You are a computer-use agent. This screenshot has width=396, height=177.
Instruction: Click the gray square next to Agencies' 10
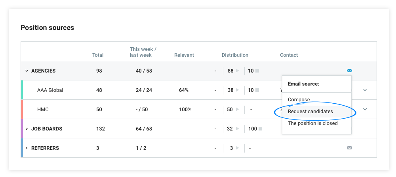pos(257,71)
